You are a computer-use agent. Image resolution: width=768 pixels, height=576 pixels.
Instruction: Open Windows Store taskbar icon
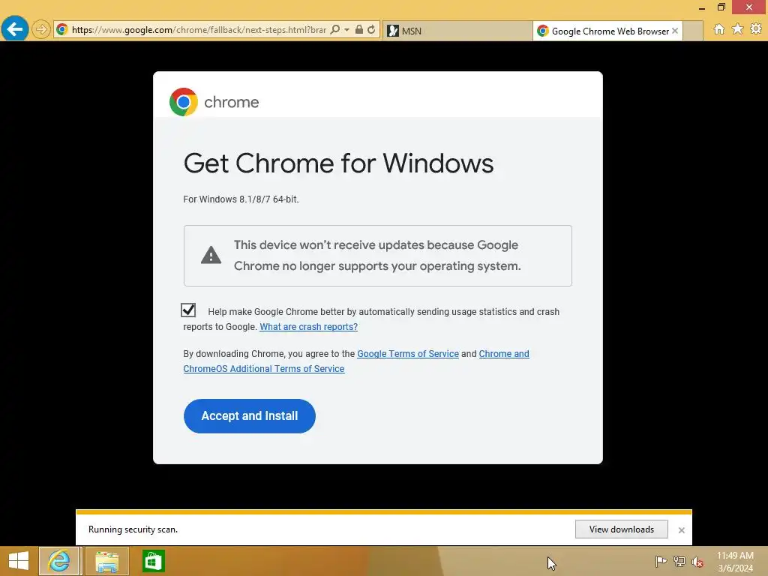[153, 561]
